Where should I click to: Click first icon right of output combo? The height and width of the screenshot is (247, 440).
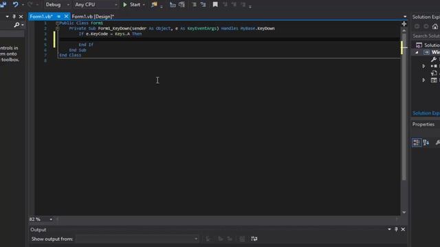click(208, 239)
